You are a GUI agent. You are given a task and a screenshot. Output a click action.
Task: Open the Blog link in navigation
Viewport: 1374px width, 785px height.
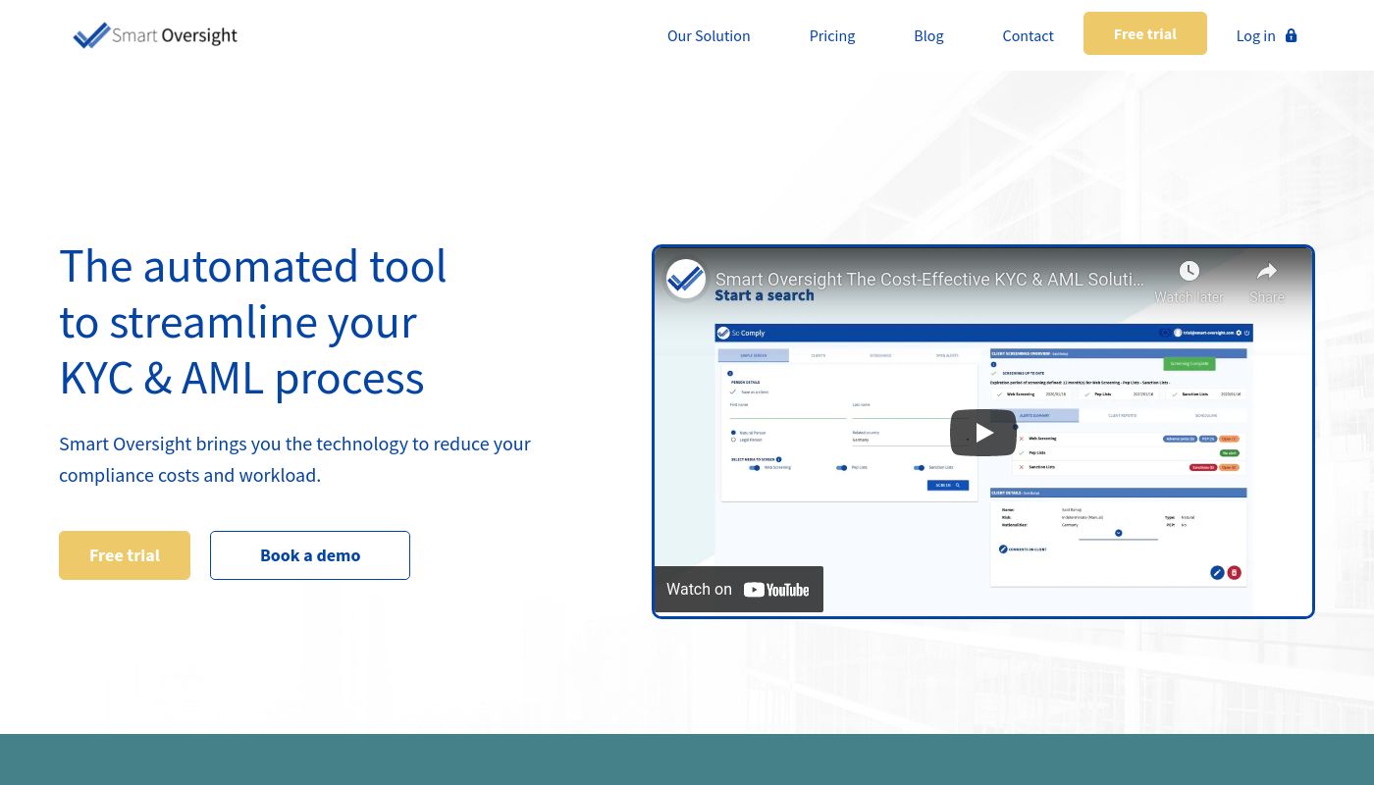[928, 35]
